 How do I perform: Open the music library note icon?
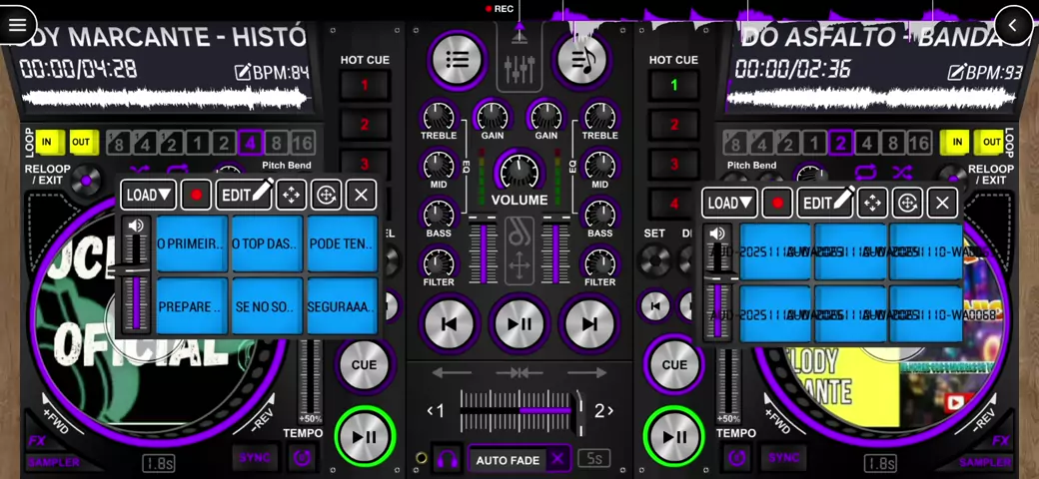581,60
